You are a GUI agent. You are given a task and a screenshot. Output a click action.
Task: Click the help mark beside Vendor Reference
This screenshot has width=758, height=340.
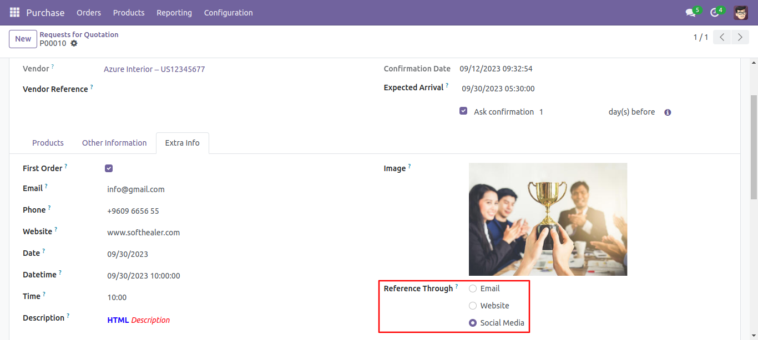(92, 87)
